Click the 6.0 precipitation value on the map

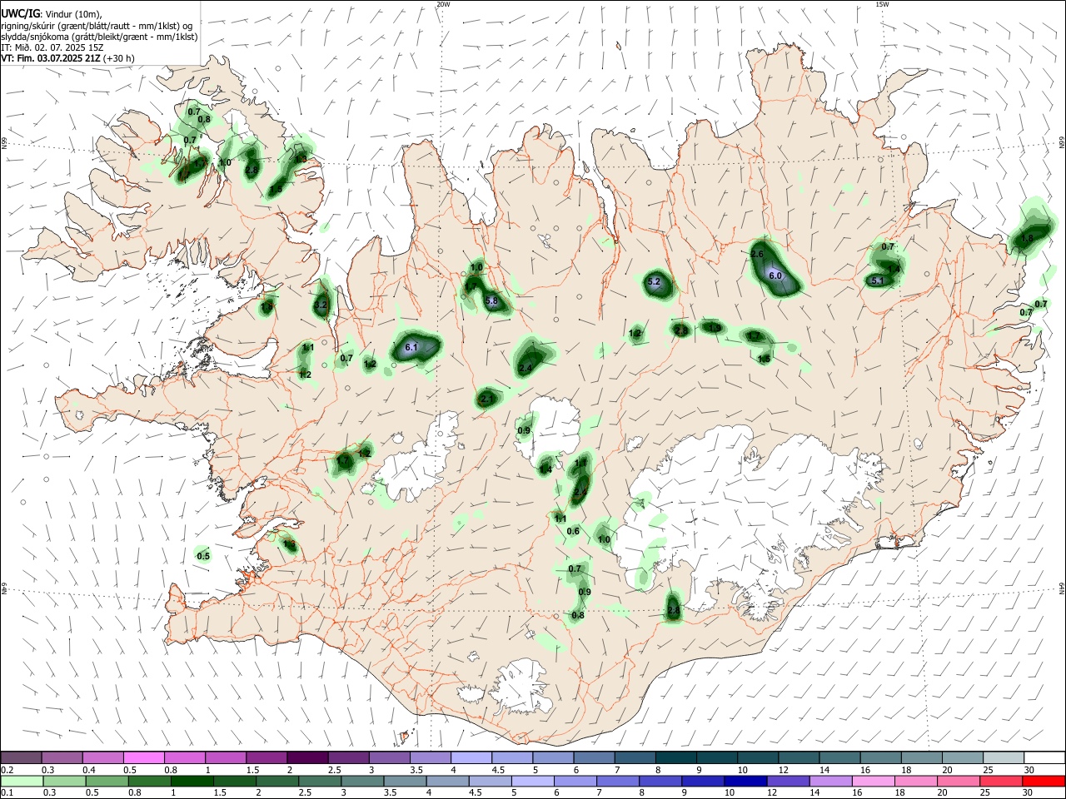click(775, 275)
